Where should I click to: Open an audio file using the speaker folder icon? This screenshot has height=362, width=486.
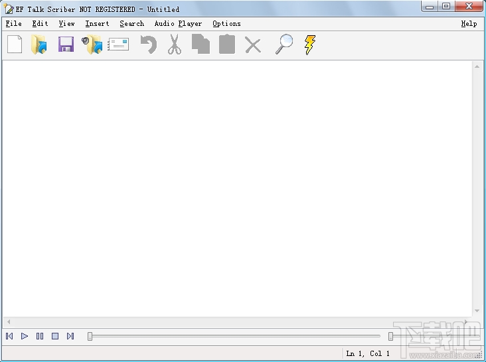(x=92, y=45)
